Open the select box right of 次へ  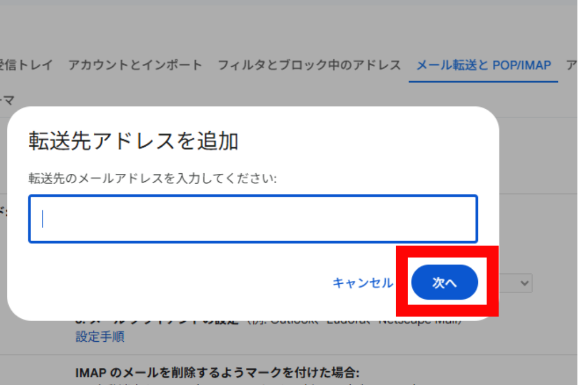pyautogui.click(x=516, y=283)
